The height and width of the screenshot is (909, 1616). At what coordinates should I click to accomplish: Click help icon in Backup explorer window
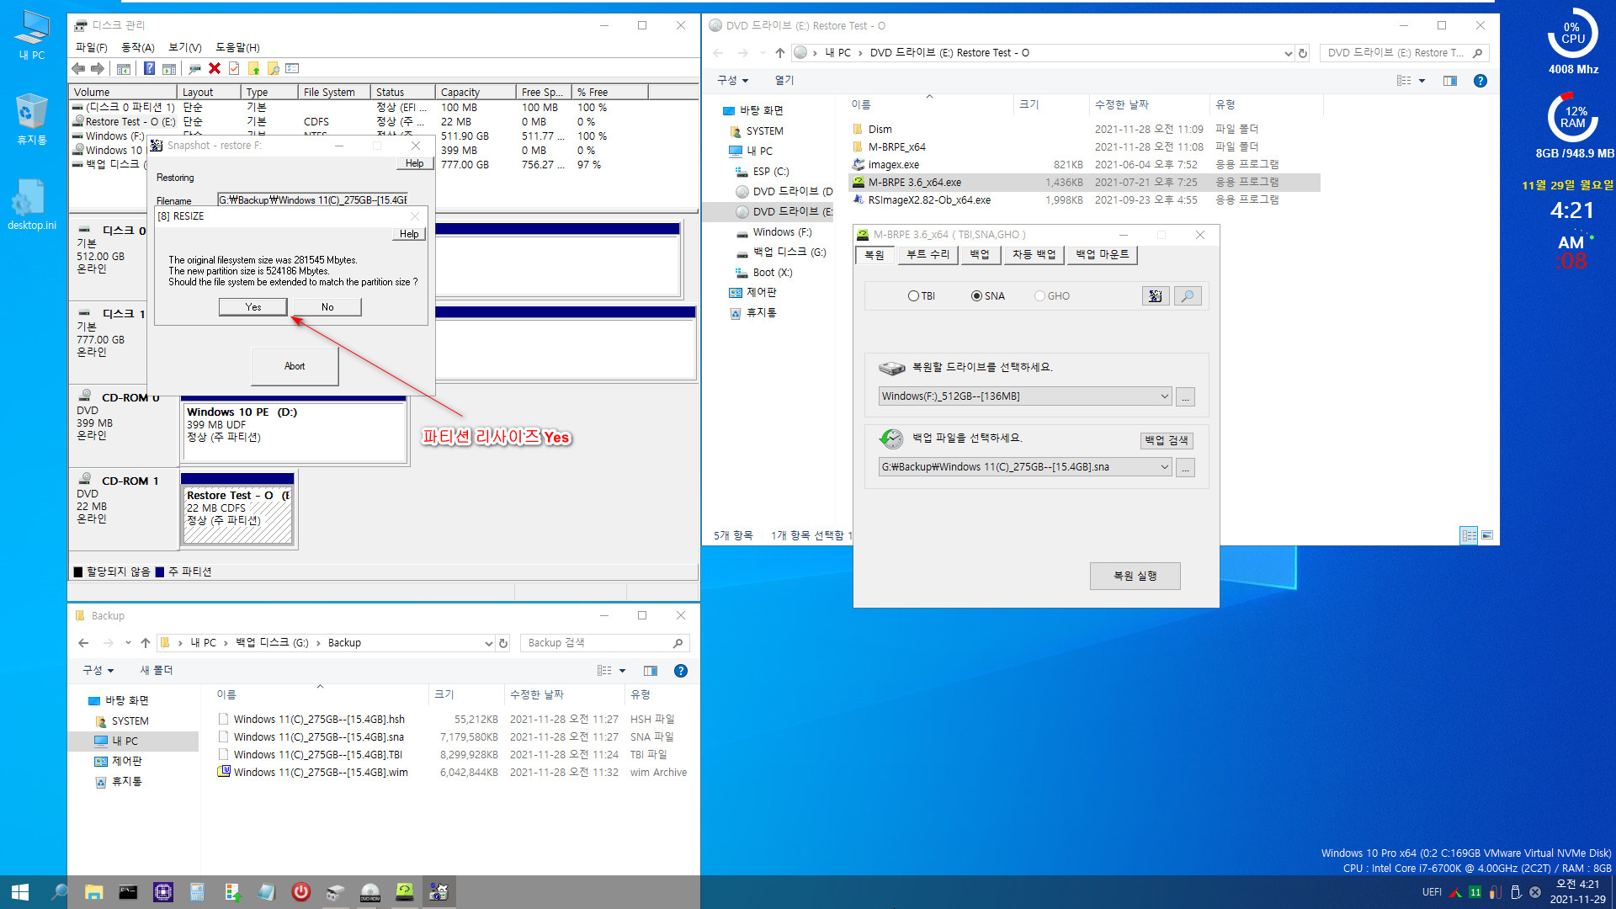point(681,671)
